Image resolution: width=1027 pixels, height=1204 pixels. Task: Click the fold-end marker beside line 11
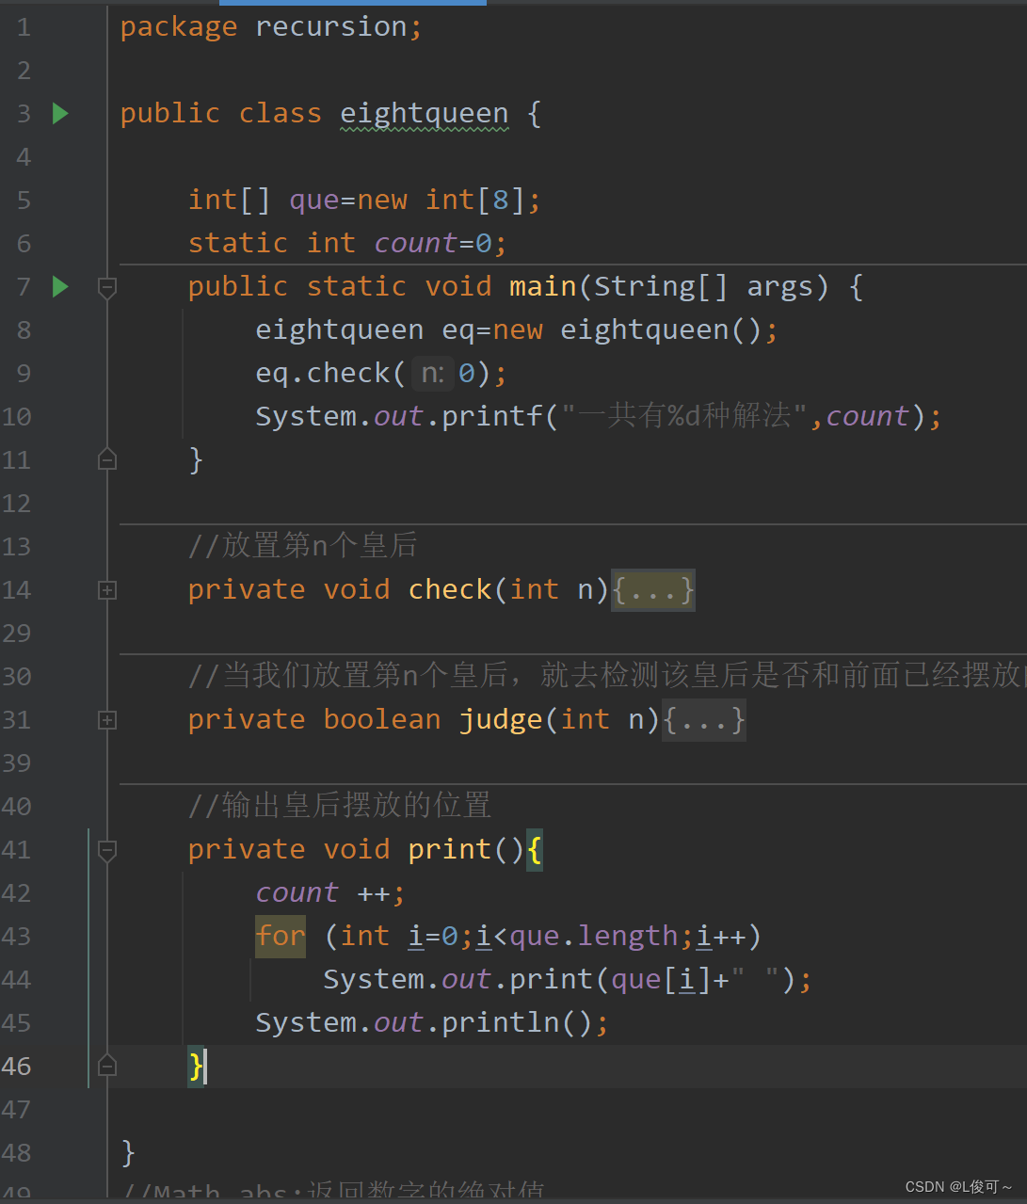(106, 458)
